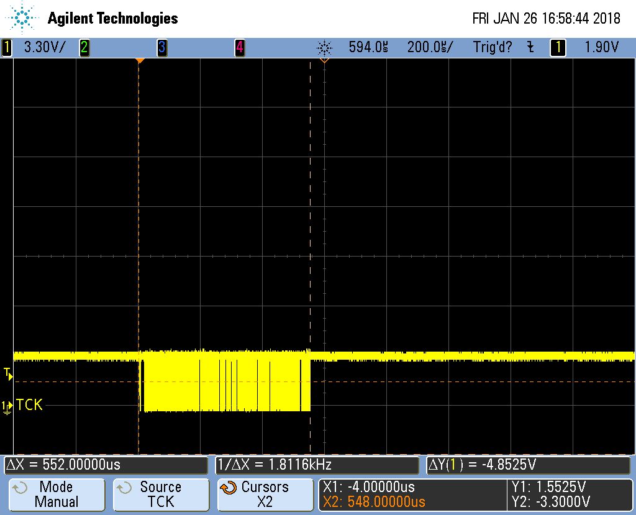The image size is (636, 515).
Task: Click the channel 2 indicator badge
Action: [84, 47]
